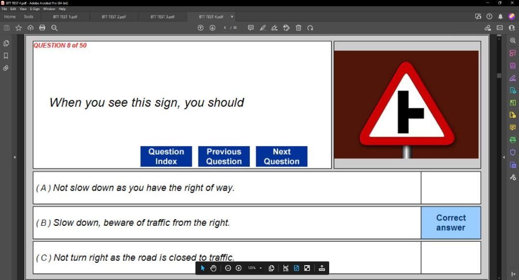This screenshot has width=519, height=280.
Task: Open the sticky note Comment tool
Action: tap(250, 28)
